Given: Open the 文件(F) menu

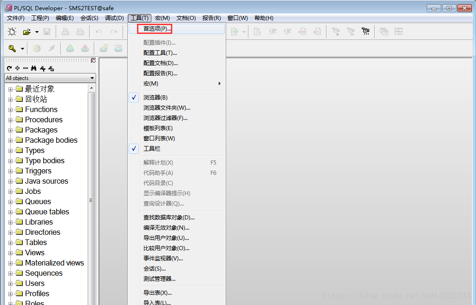Looking at the screenshot, I should (x=15, y=18).
